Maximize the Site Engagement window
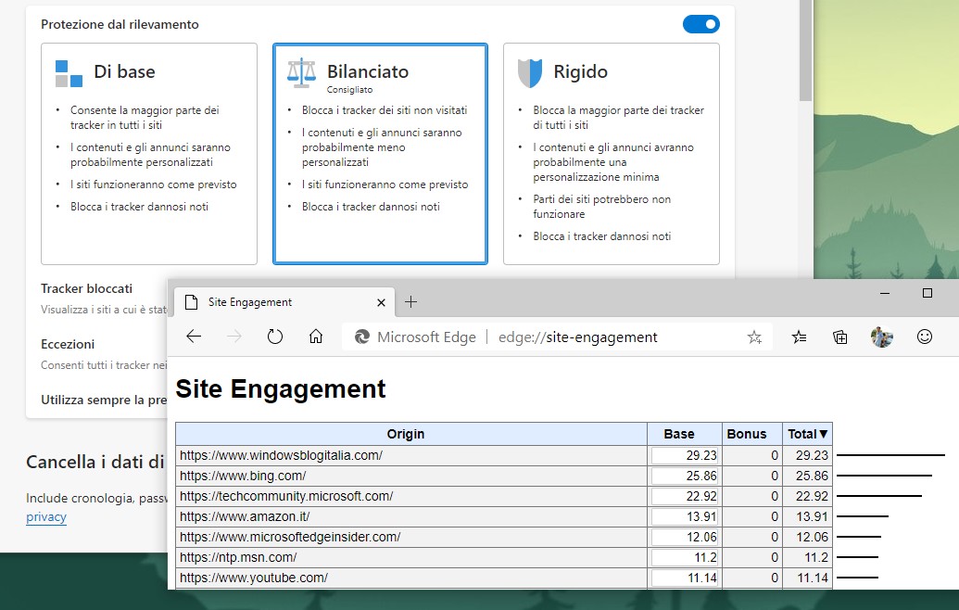Image resolution: width=959 pixels, height=610 pixels. pyautogui.click(x=927, y=293)
